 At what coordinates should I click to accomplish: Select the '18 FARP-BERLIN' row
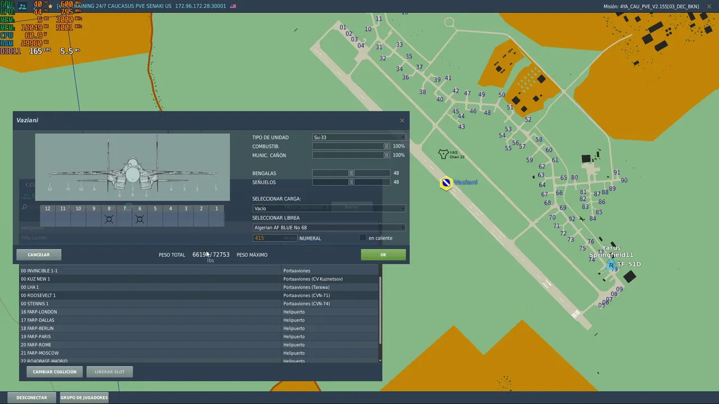click(199, 328)
